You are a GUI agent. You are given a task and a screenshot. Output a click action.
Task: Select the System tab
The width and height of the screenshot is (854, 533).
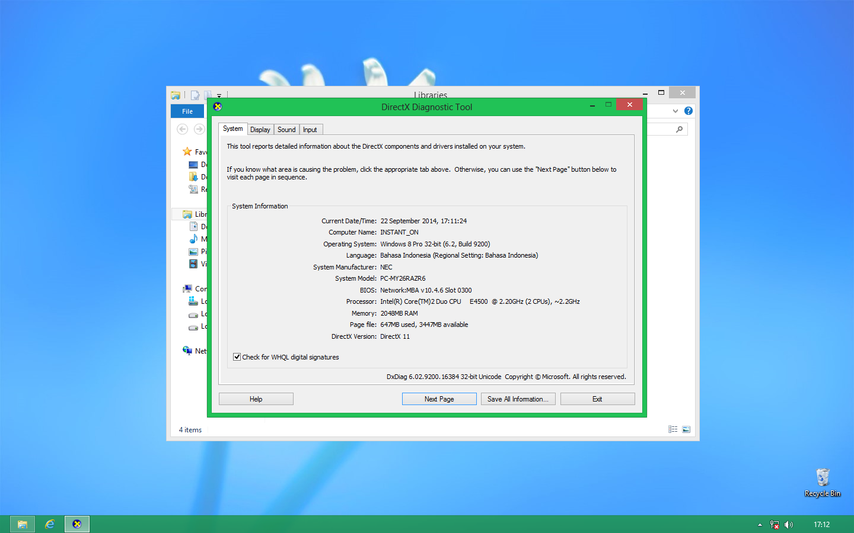(233, 129)
